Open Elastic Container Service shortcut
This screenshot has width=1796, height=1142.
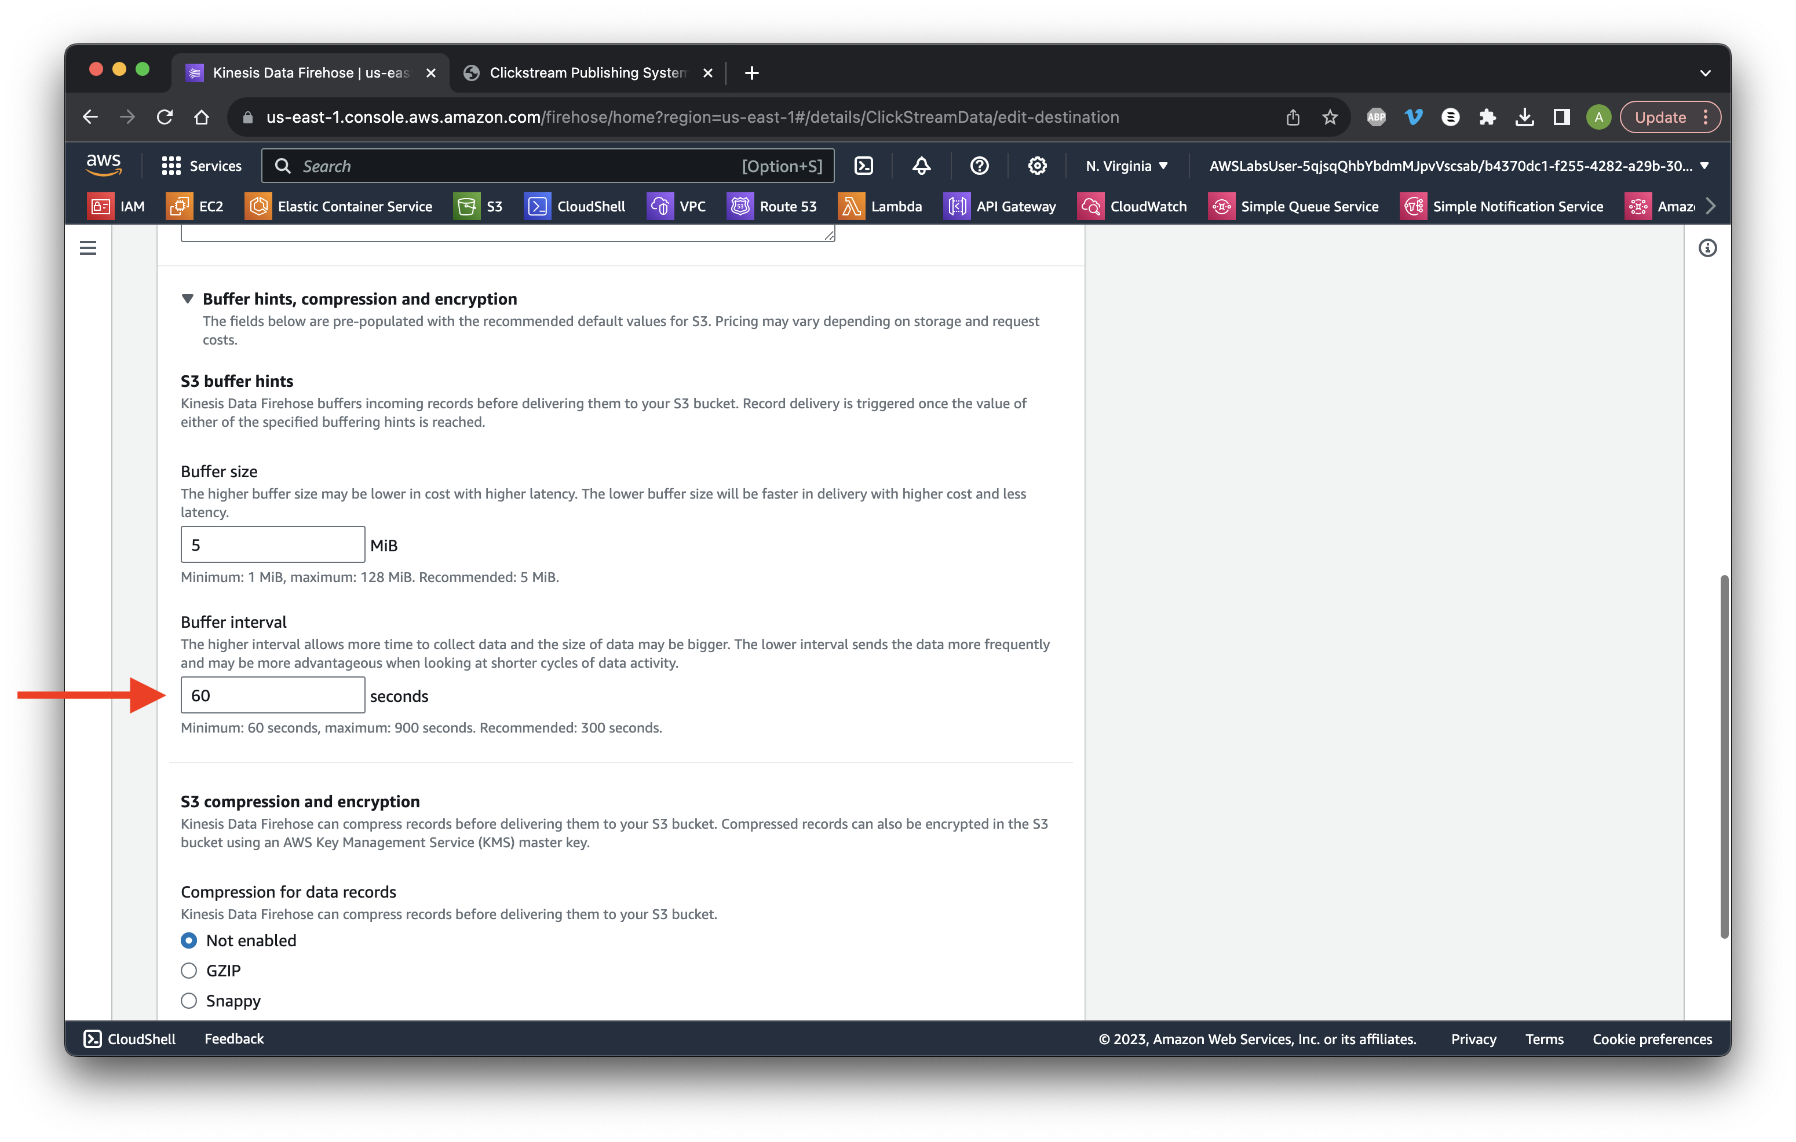pyautogui.click(x=338, y=207)
